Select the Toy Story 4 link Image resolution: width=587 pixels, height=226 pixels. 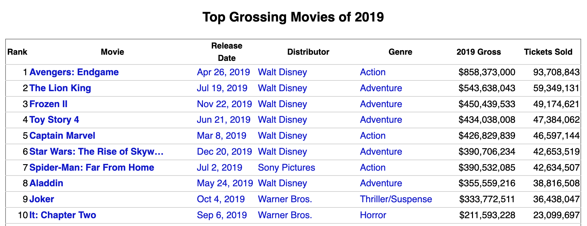click(x=54, y=120)
